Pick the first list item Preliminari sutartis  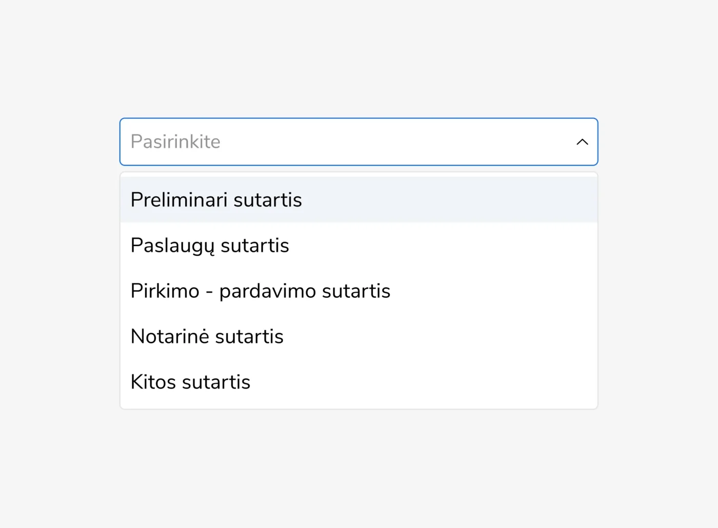pyautogui.click(x=216, y=200)
